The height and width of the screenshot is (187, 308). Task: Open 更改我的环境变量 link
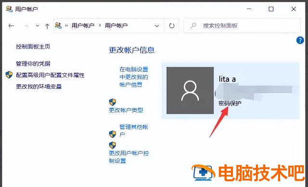pyautogui.click(x=38, y=86)
